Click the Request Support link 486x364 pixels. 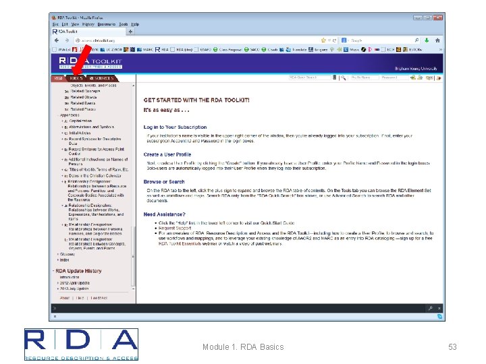pos(175,228)
